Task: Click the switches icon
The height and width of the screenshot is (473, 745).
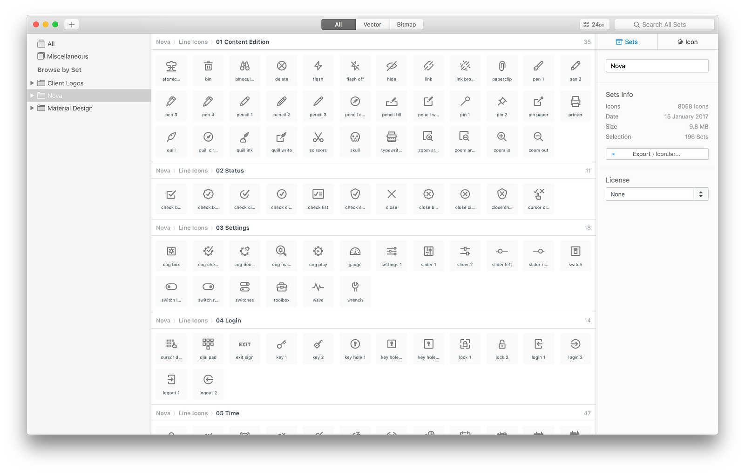Action: tap(245, 291)
